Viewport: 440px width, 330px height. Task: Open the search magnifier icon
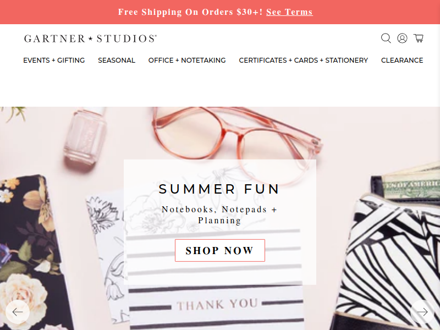point(386,38)
